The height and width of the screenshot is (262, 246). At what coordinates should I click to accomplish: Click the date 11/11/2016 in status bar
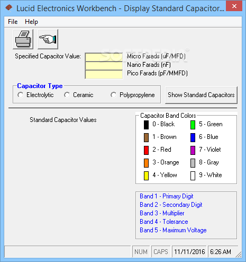[x=189, y=251]
